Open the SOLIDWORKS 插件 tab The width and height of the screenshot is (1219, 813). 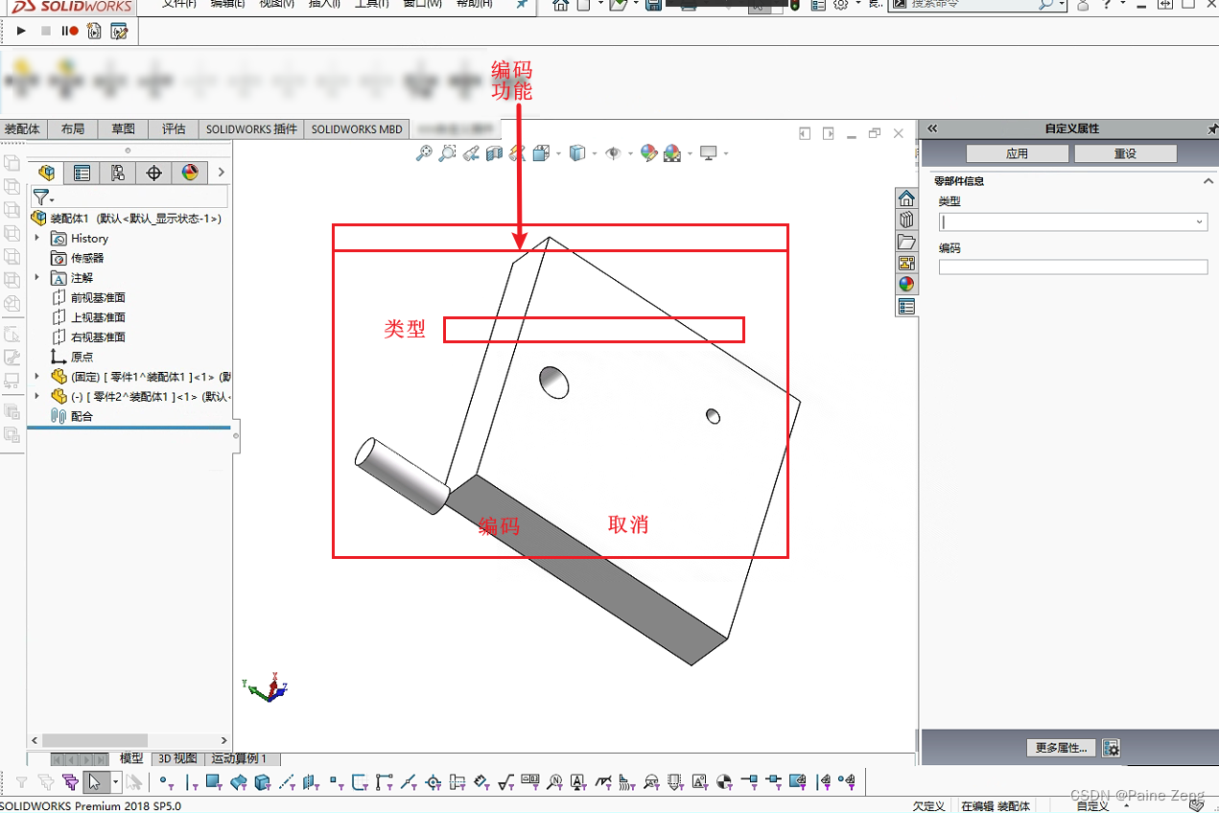point(251,129)
